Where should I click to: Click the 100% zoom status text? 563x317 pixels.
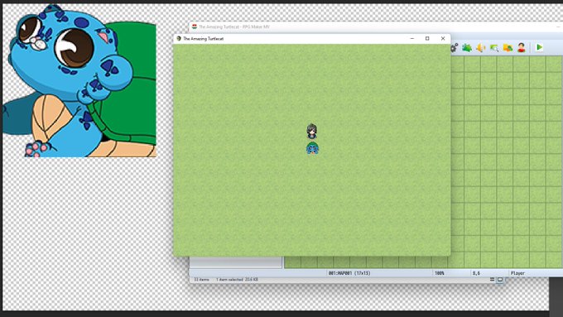(440, 273)
